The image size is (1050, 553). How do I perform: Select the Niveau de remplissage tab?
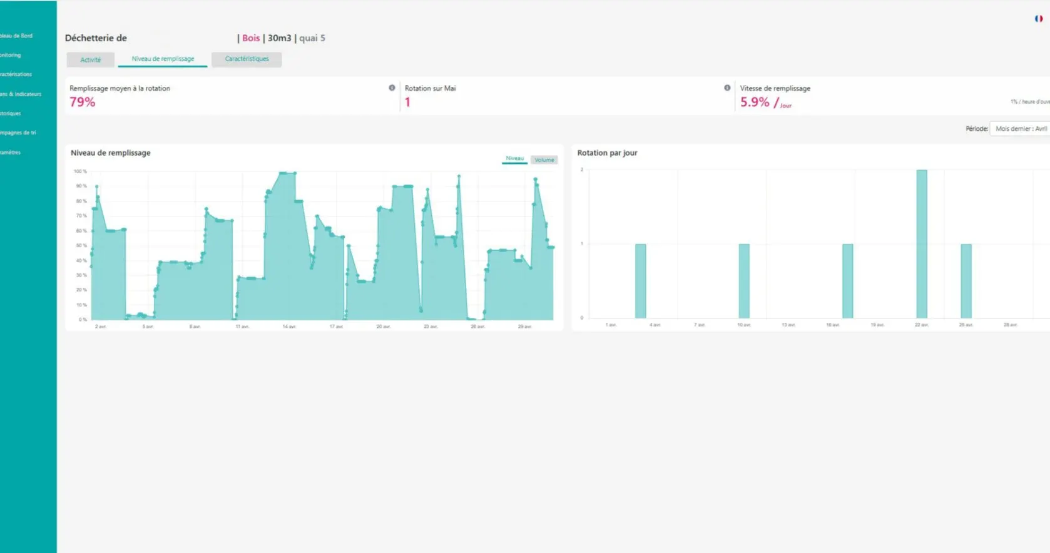point(163,59)
